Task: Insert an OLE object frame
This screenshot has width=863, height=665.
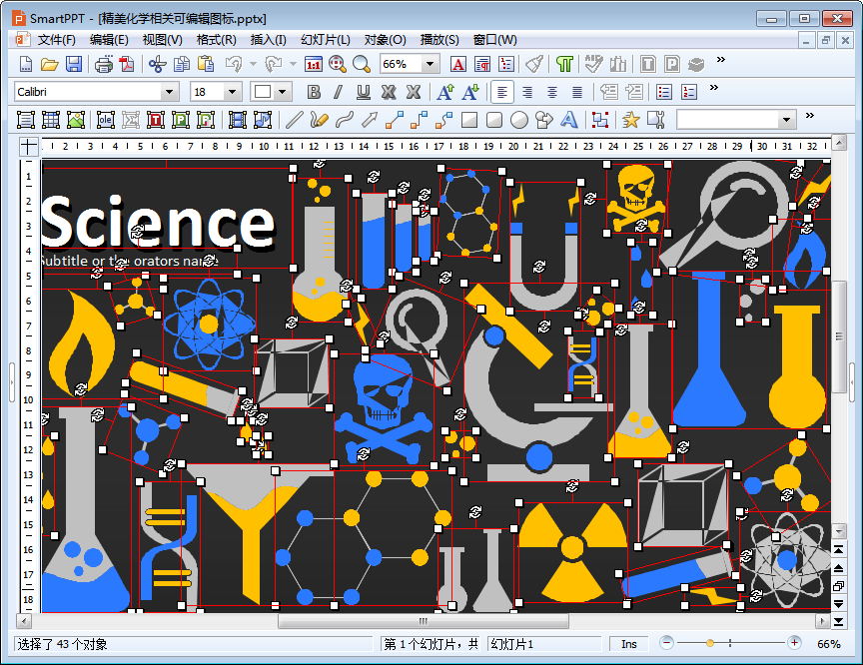Action: [105, 120]
